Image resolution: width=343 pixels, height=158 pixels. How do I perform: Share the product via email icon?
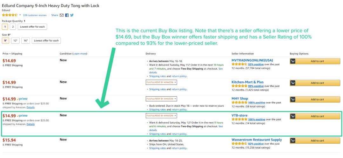pyautogui.click(x=62, y=15)
